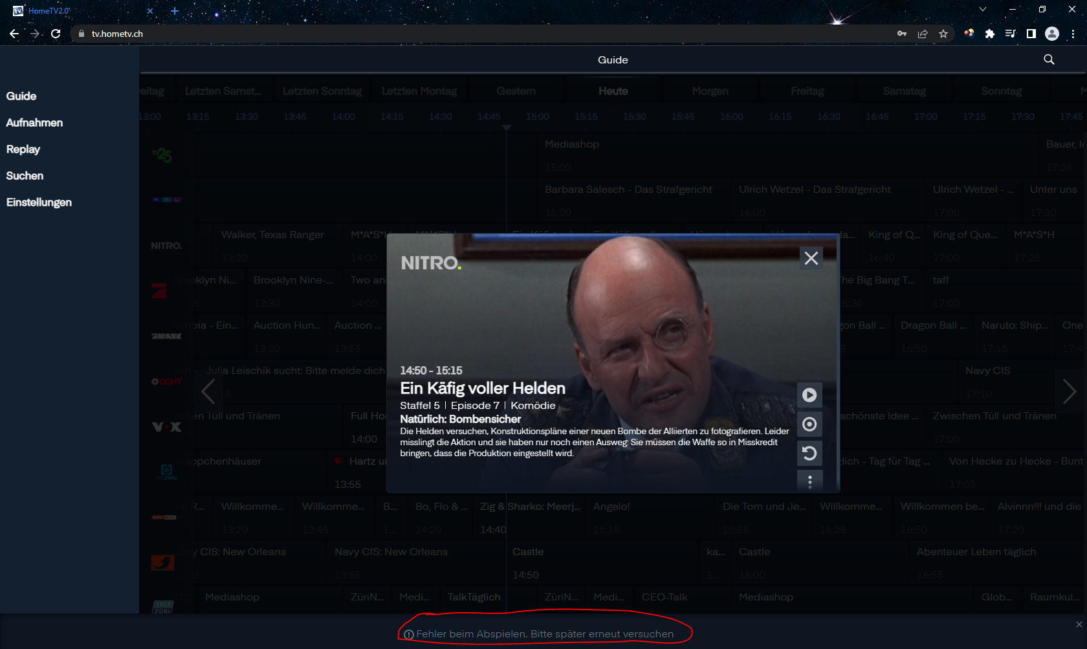Open the media control queue icon
This screenshot has height=649, width=1087.
click(x=1010, y=34)
